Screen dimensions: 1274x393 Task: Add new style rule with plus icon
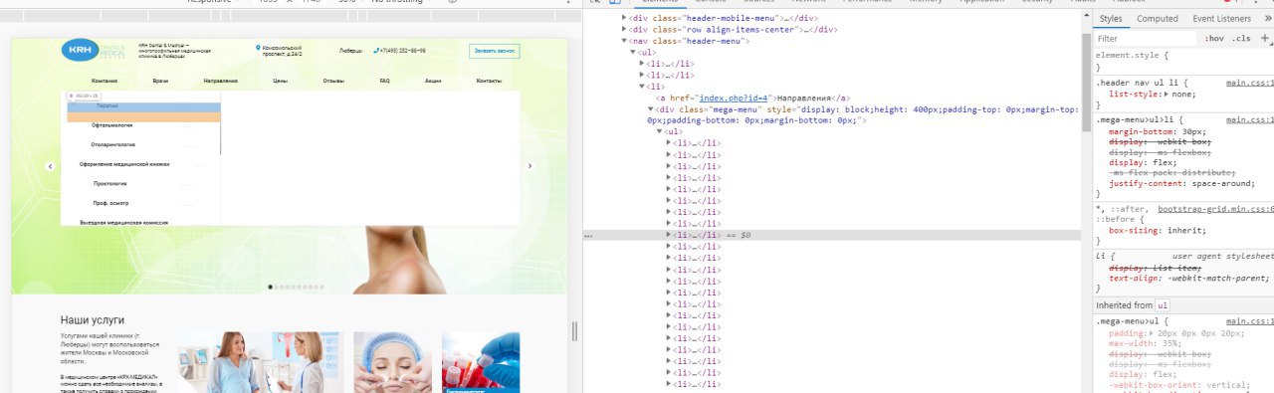(x=1265, y=38)
